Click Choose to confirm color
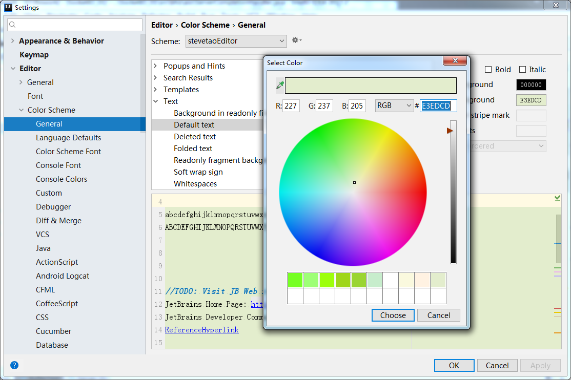The image size is (571, 380). click(393, 315)
